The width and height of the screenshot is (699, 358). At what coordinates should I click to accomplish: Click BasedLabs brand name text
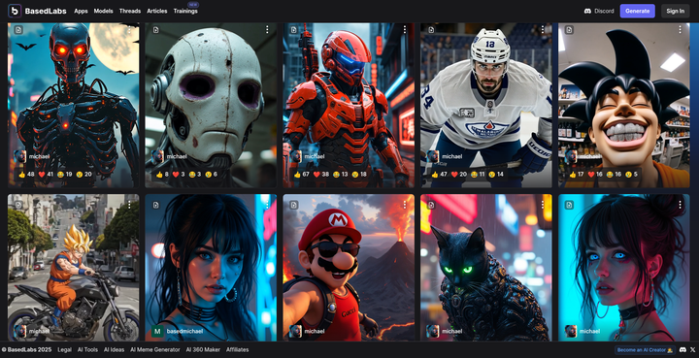(46, 11)
